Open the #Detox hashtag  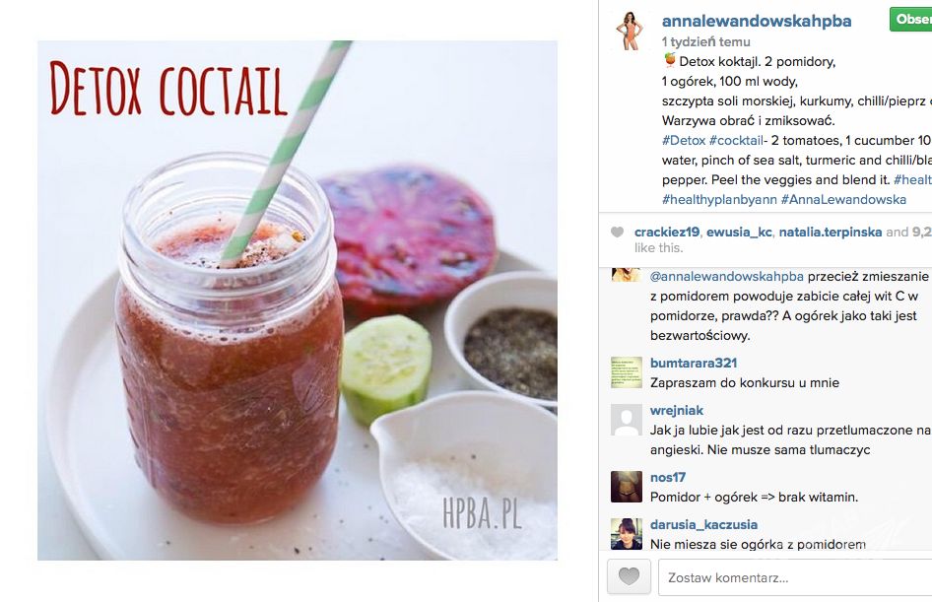coord(684,140)
